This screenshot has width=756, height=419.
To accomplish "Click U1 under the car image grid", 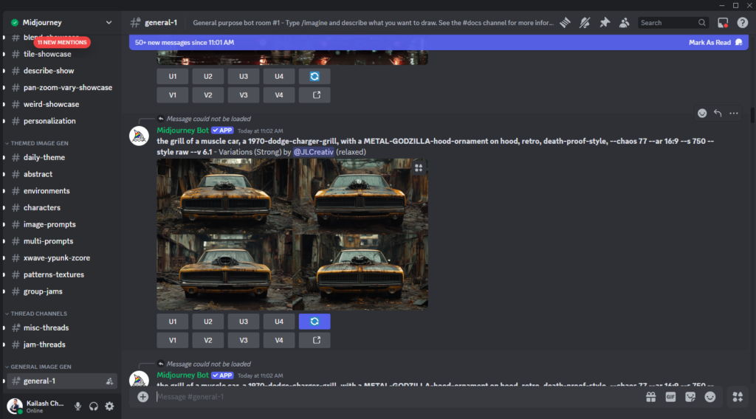I will [x=173, y=321].
